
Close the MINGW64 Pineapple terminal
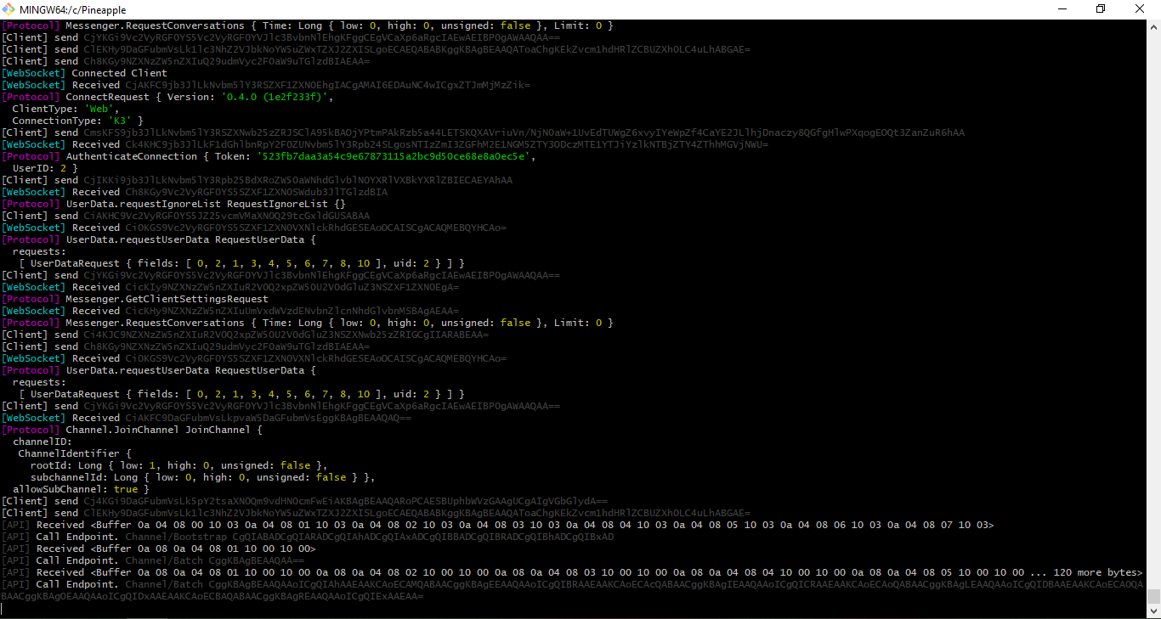[x=1140, y=9]
